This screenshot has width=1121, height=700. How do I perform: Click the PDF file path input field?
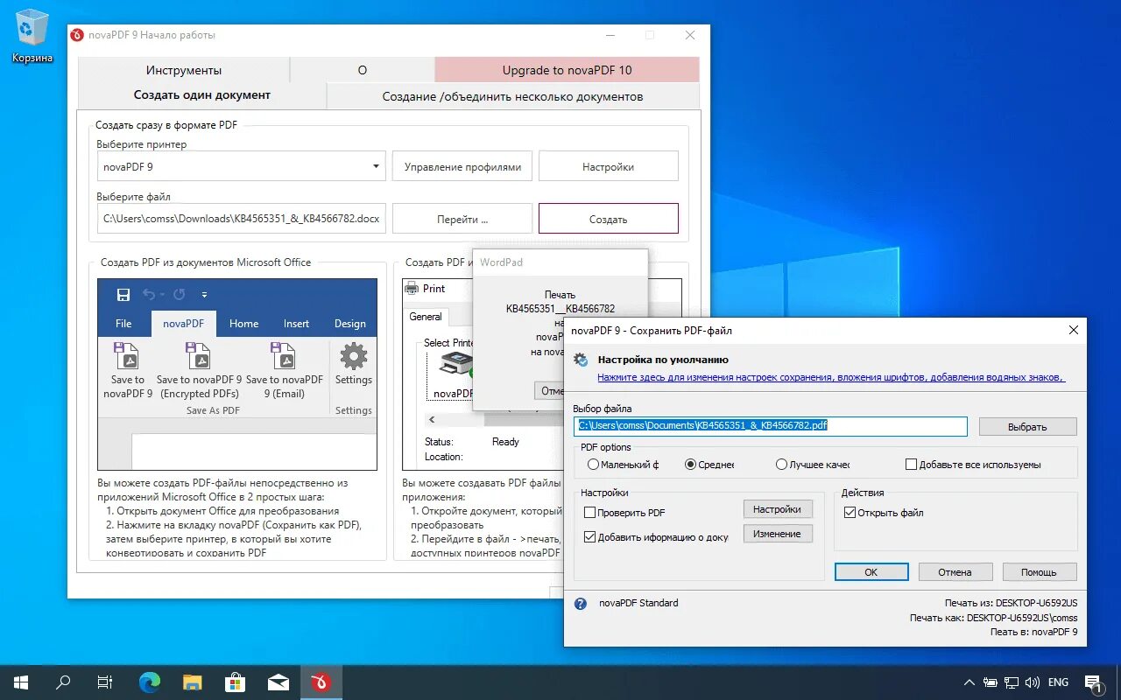tap(771, 426)
